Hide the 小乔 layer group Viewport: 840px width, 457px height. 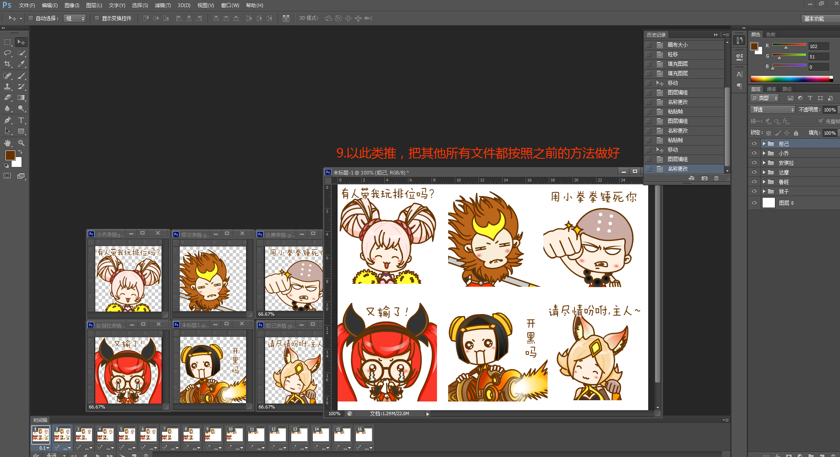tap(754, 153)
